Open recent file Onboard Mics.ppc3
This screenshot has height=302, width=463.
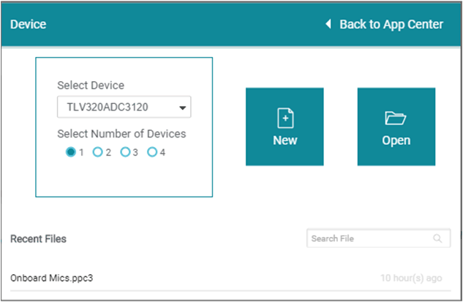52,278
